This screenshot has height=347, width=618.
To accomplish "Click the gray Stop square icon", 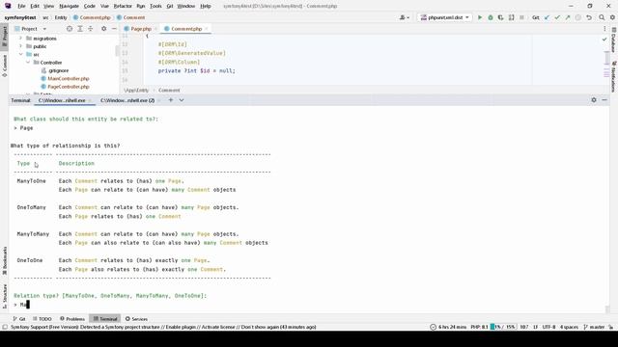I will point(521,17).
